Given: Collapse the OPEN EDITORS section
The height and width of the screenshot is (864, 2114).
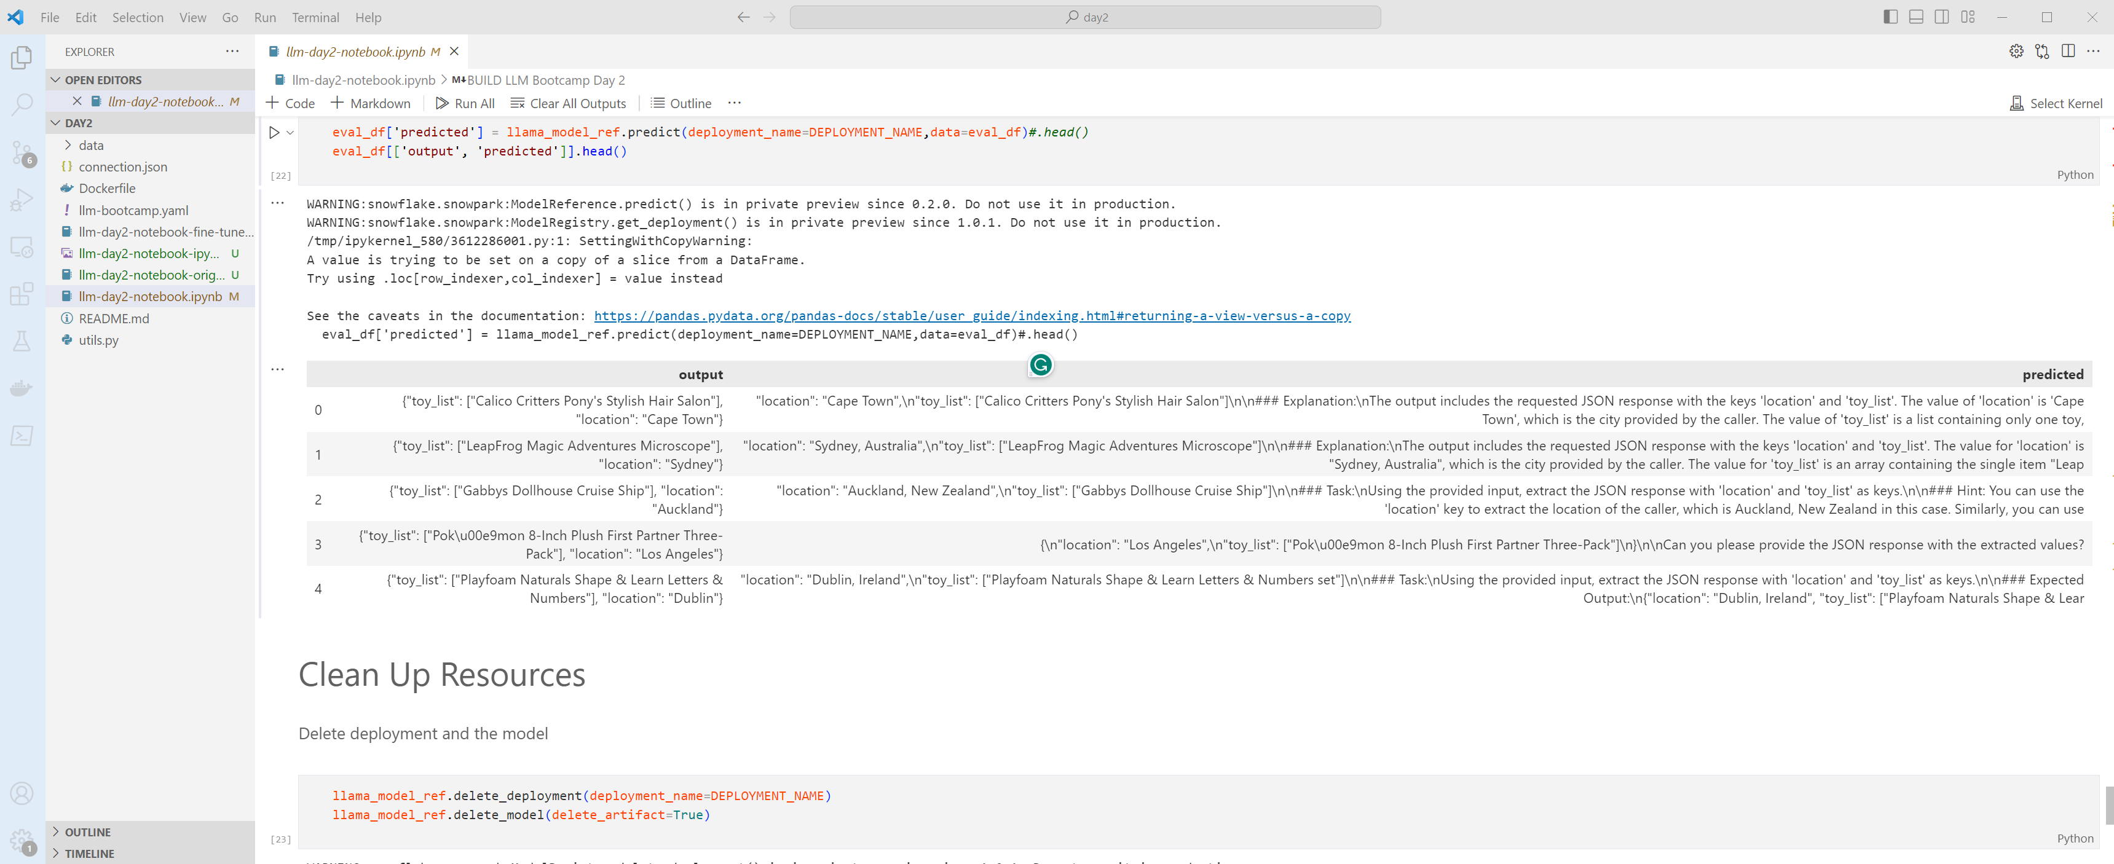Looking at the screenshot, I should (x=151, y=80).
